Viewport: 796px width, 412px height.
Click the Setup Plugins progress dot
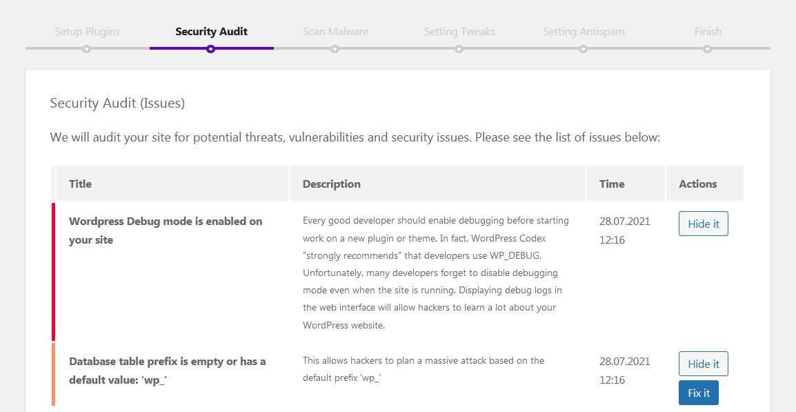[86, 49]
